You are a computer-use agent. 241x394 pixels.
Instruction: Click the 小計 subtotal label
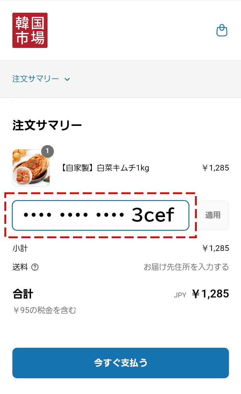(20, 248)
